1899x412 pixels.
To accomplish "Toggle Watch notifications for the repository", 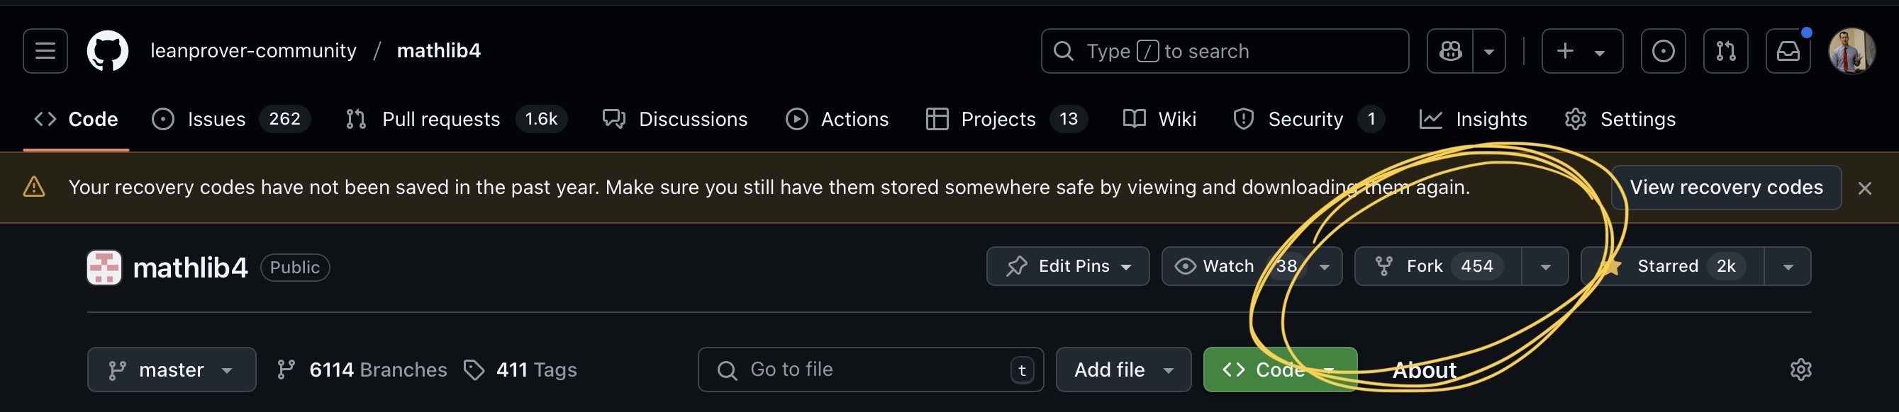I will tap(1227, 266).
